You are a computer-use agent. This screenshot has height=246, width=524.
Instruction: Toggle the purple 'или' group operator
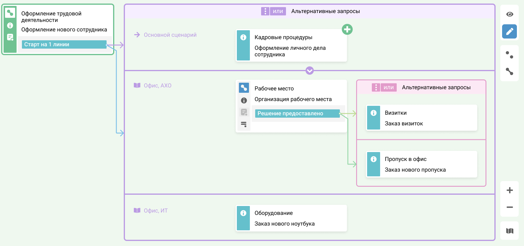coord(278,11)
